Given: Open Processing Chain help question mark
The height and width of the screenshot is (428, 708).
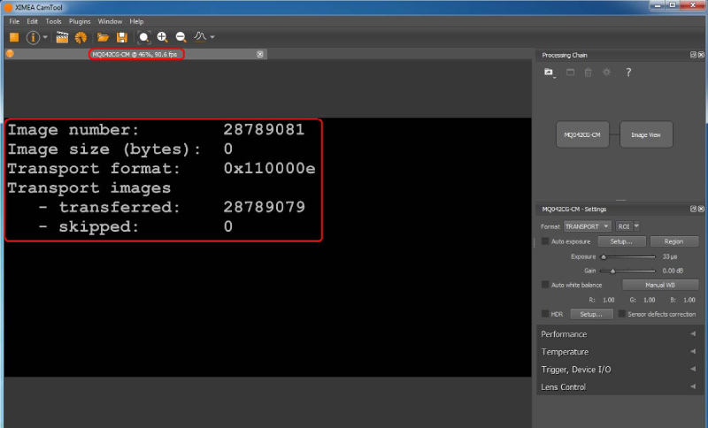Looking at the screenshot, I should [x=628, y=72].
